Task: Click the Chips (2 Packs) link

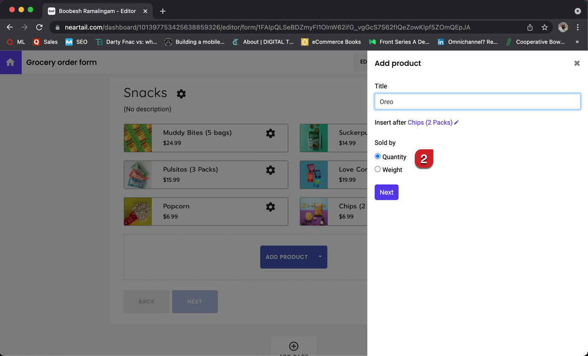Action: coord(430,123)
